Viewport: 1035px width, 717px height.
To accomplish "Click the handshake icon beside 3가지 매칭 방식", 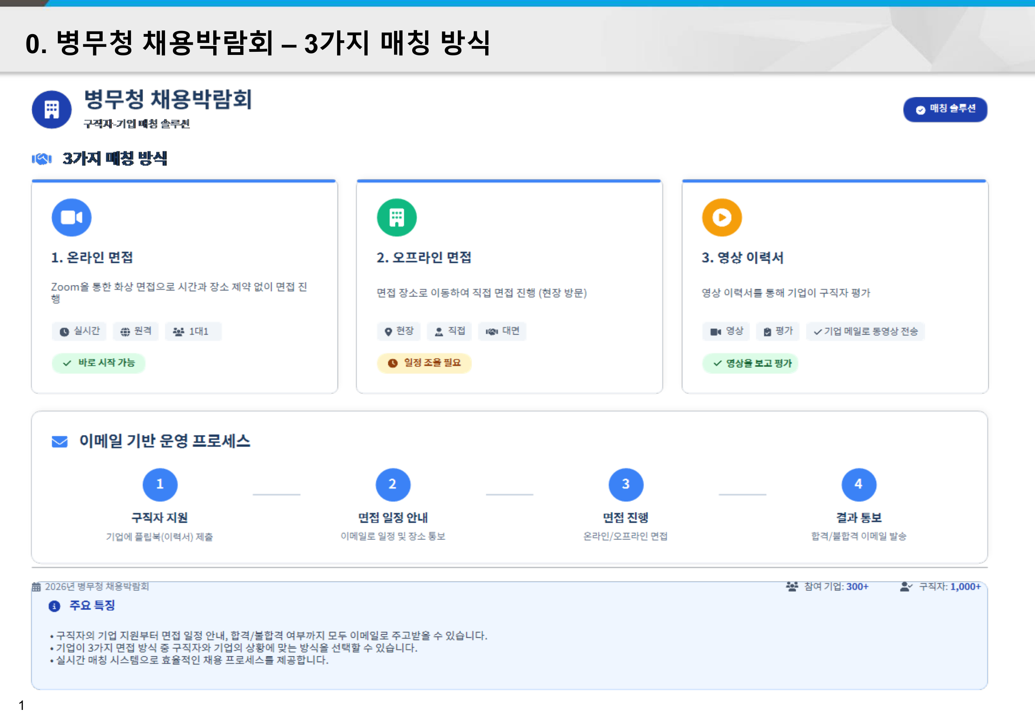I will point(42,158).
